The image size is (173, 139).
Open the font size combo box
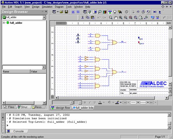(78, 103)
